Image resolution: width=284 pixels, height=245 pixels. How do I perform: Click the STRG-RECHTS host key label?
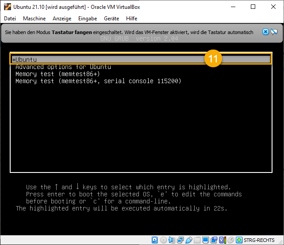tap(259, 240)
